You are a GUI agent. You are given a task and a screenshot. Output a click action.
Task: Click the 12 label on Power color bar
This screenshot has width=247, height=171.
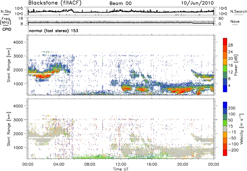pos(230,72)
